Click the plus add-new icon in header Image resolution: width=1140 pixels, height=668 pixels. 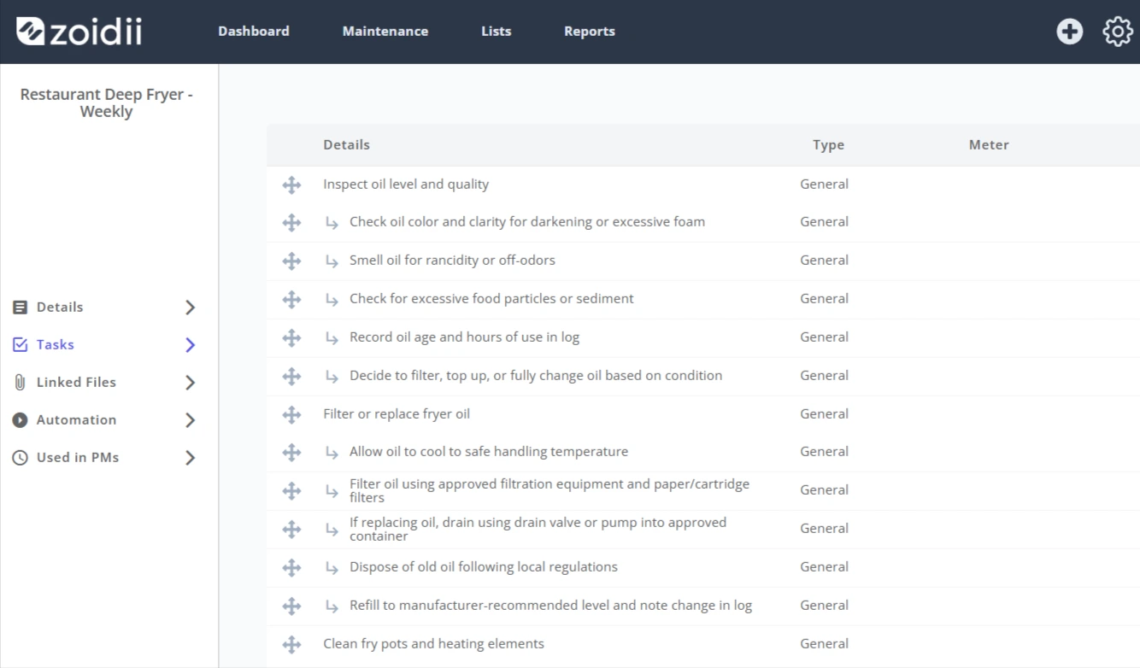(1069, 32)
